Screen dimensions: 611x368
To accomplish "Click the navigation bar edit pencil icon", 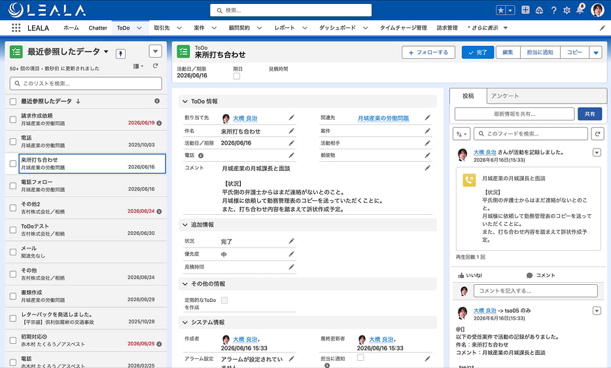I will 602,28.
